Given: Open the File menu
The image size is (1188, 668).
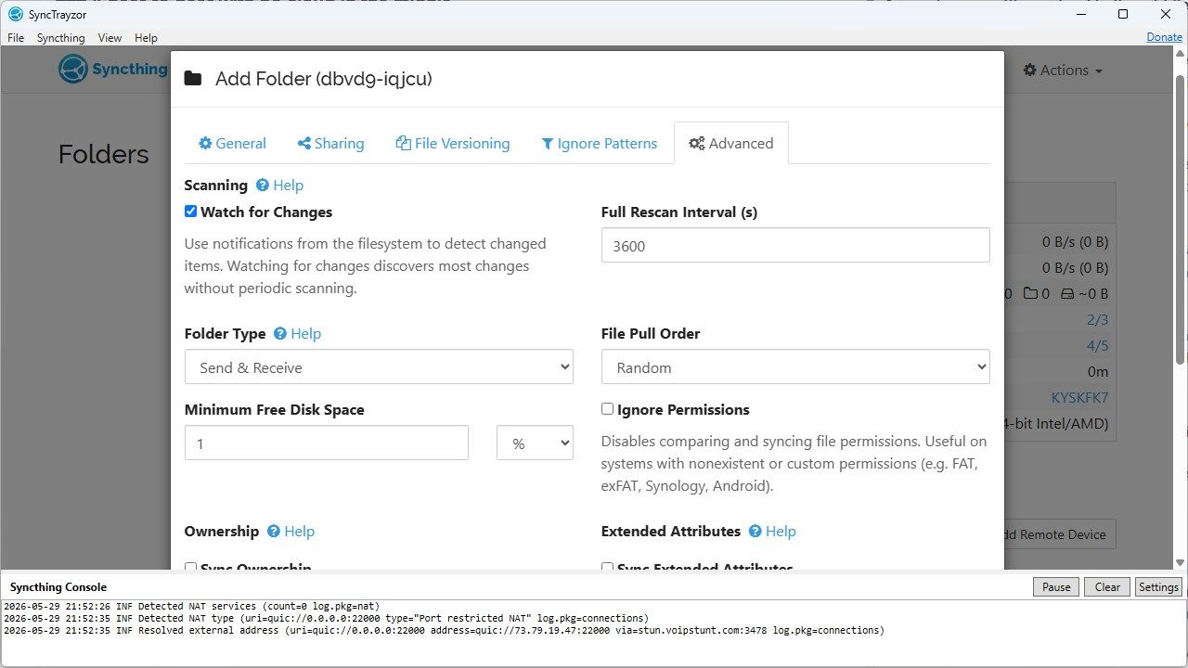Looking at the screenshot, I should point(16,38).
